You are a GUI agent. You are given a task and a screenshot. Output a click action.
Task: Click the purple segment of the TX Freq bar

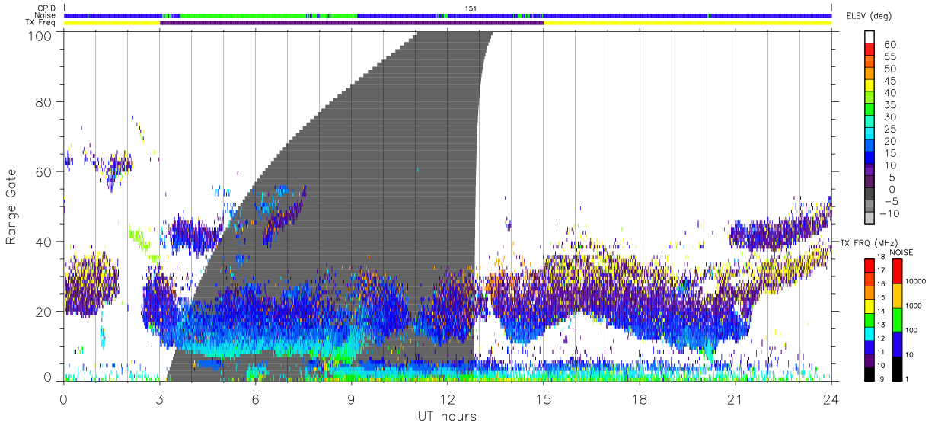pos(352,23)
